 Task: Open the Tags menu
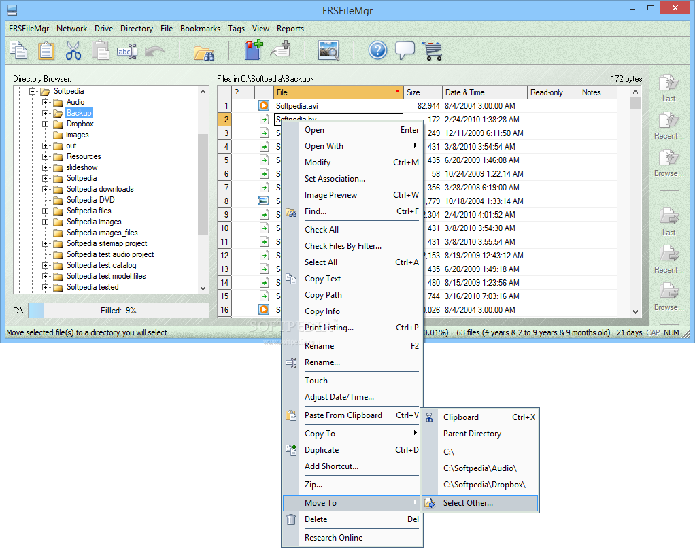(x=236, y=29)
